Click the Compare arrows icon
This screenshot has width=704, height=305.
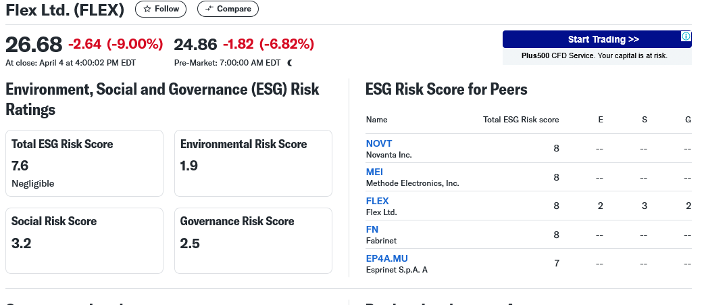(209, 9)
